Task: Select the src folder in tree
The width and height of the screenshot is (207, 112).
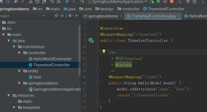Action: pos(7,29)
